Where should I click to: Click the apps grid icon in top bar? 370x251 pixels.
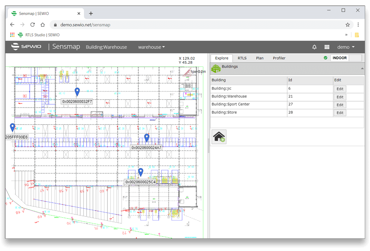327,47
